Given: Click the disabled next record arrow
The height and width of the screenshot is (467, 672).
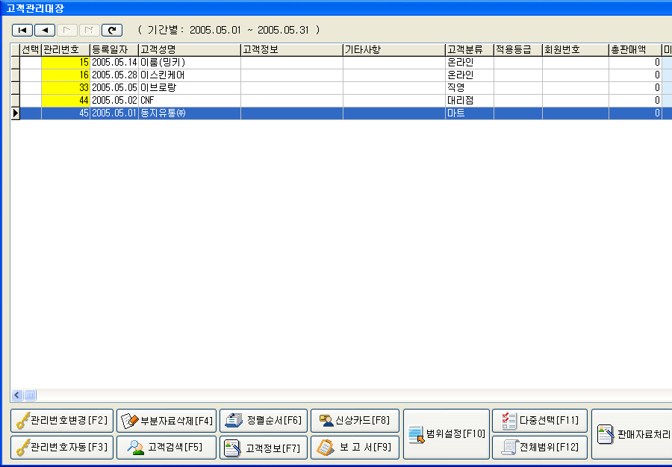Looking at the screenshot, I should click(67, 30).
